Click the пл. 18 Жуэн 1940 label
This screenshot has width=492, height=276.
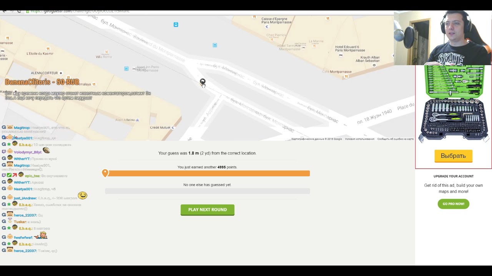(374, 116)
